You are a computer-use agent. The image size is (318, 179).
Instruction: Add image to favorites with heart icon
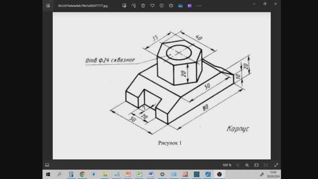153,5
